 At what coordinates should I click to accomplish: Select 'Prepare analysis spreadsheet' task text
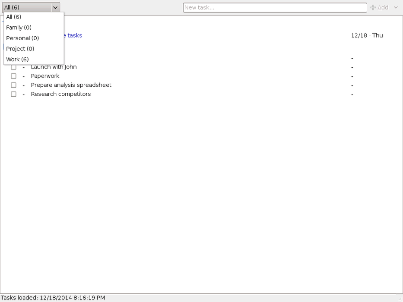coord(71,85)
